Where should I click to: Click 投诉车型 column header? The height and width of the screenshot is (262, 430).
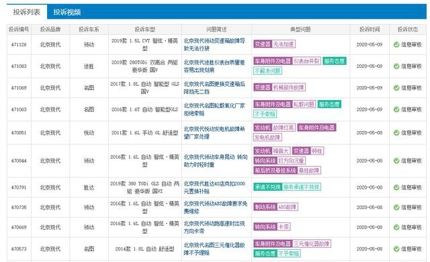coord(145,30)
